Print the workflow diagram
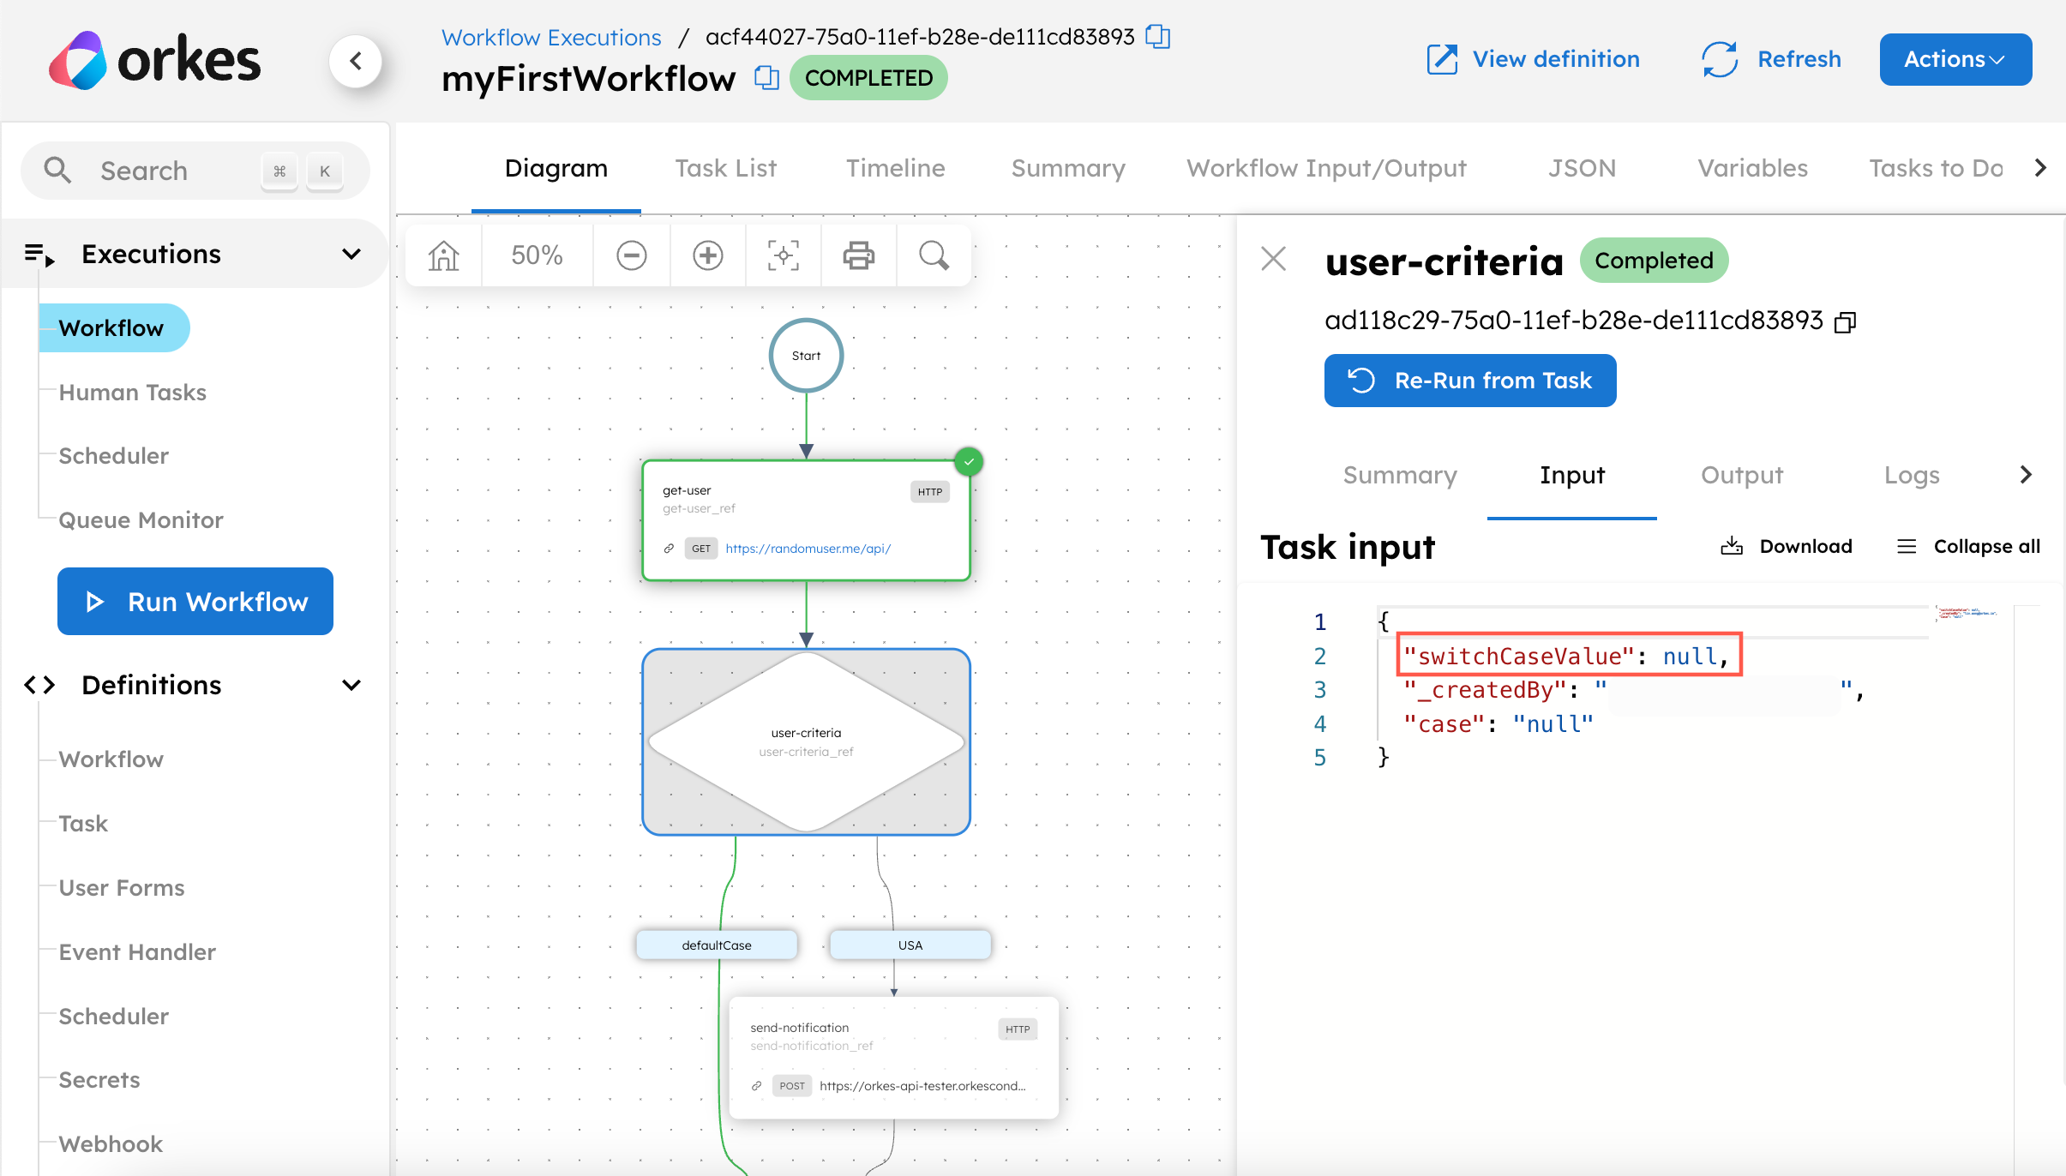 [x=859, y=255]
